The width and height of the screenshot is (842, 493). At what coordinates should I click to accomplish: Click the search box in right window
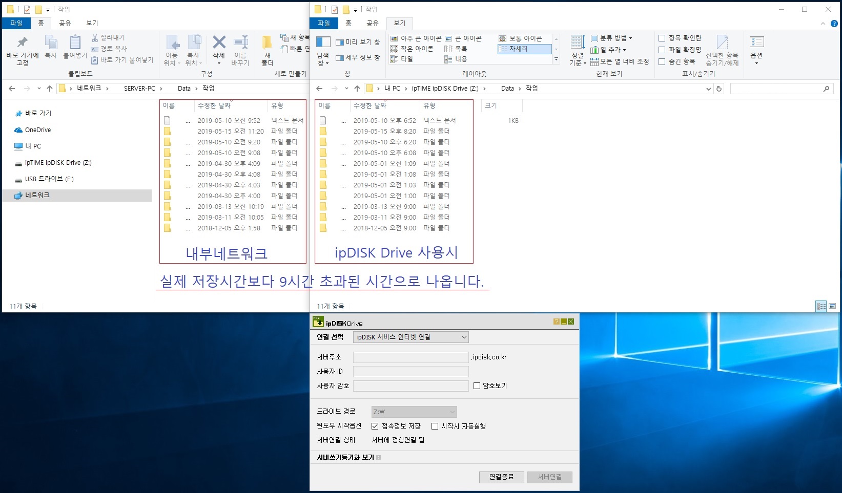(781, 89)
